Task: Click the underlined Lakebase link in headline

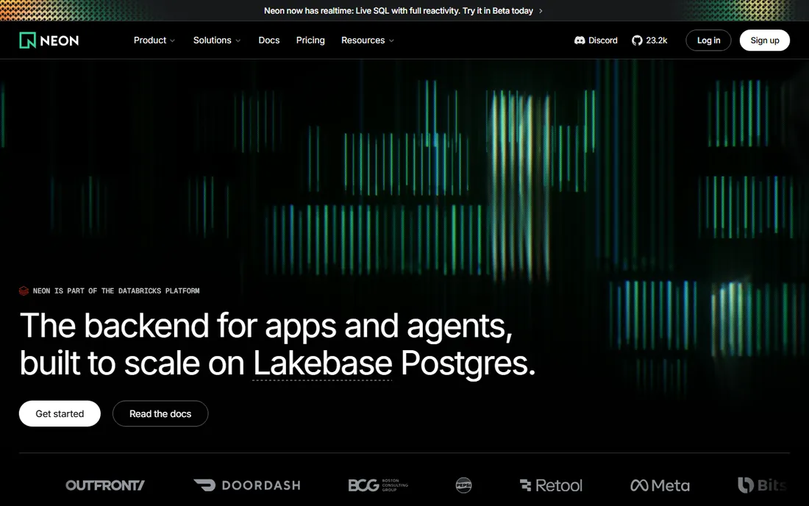Action: 322,363
